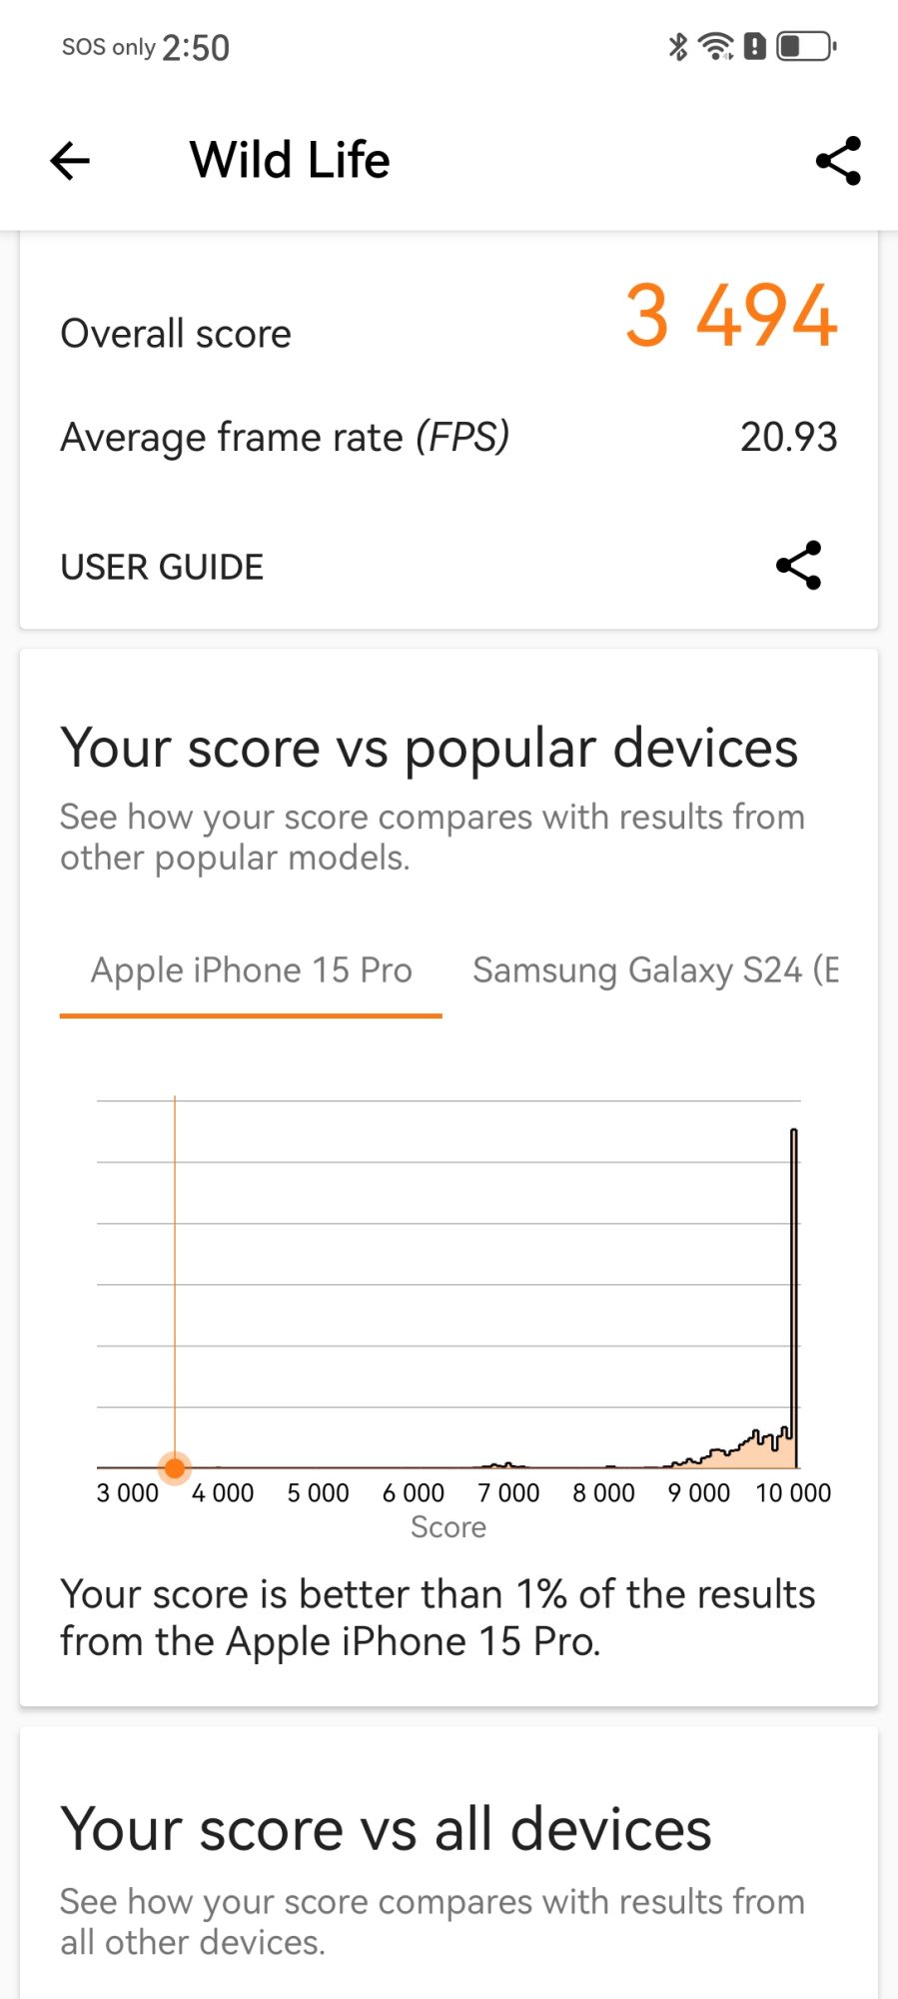This screenshot has height=1999, width=898.
Task: Tap the back arrow icon
Action: (x=70, y=161)
